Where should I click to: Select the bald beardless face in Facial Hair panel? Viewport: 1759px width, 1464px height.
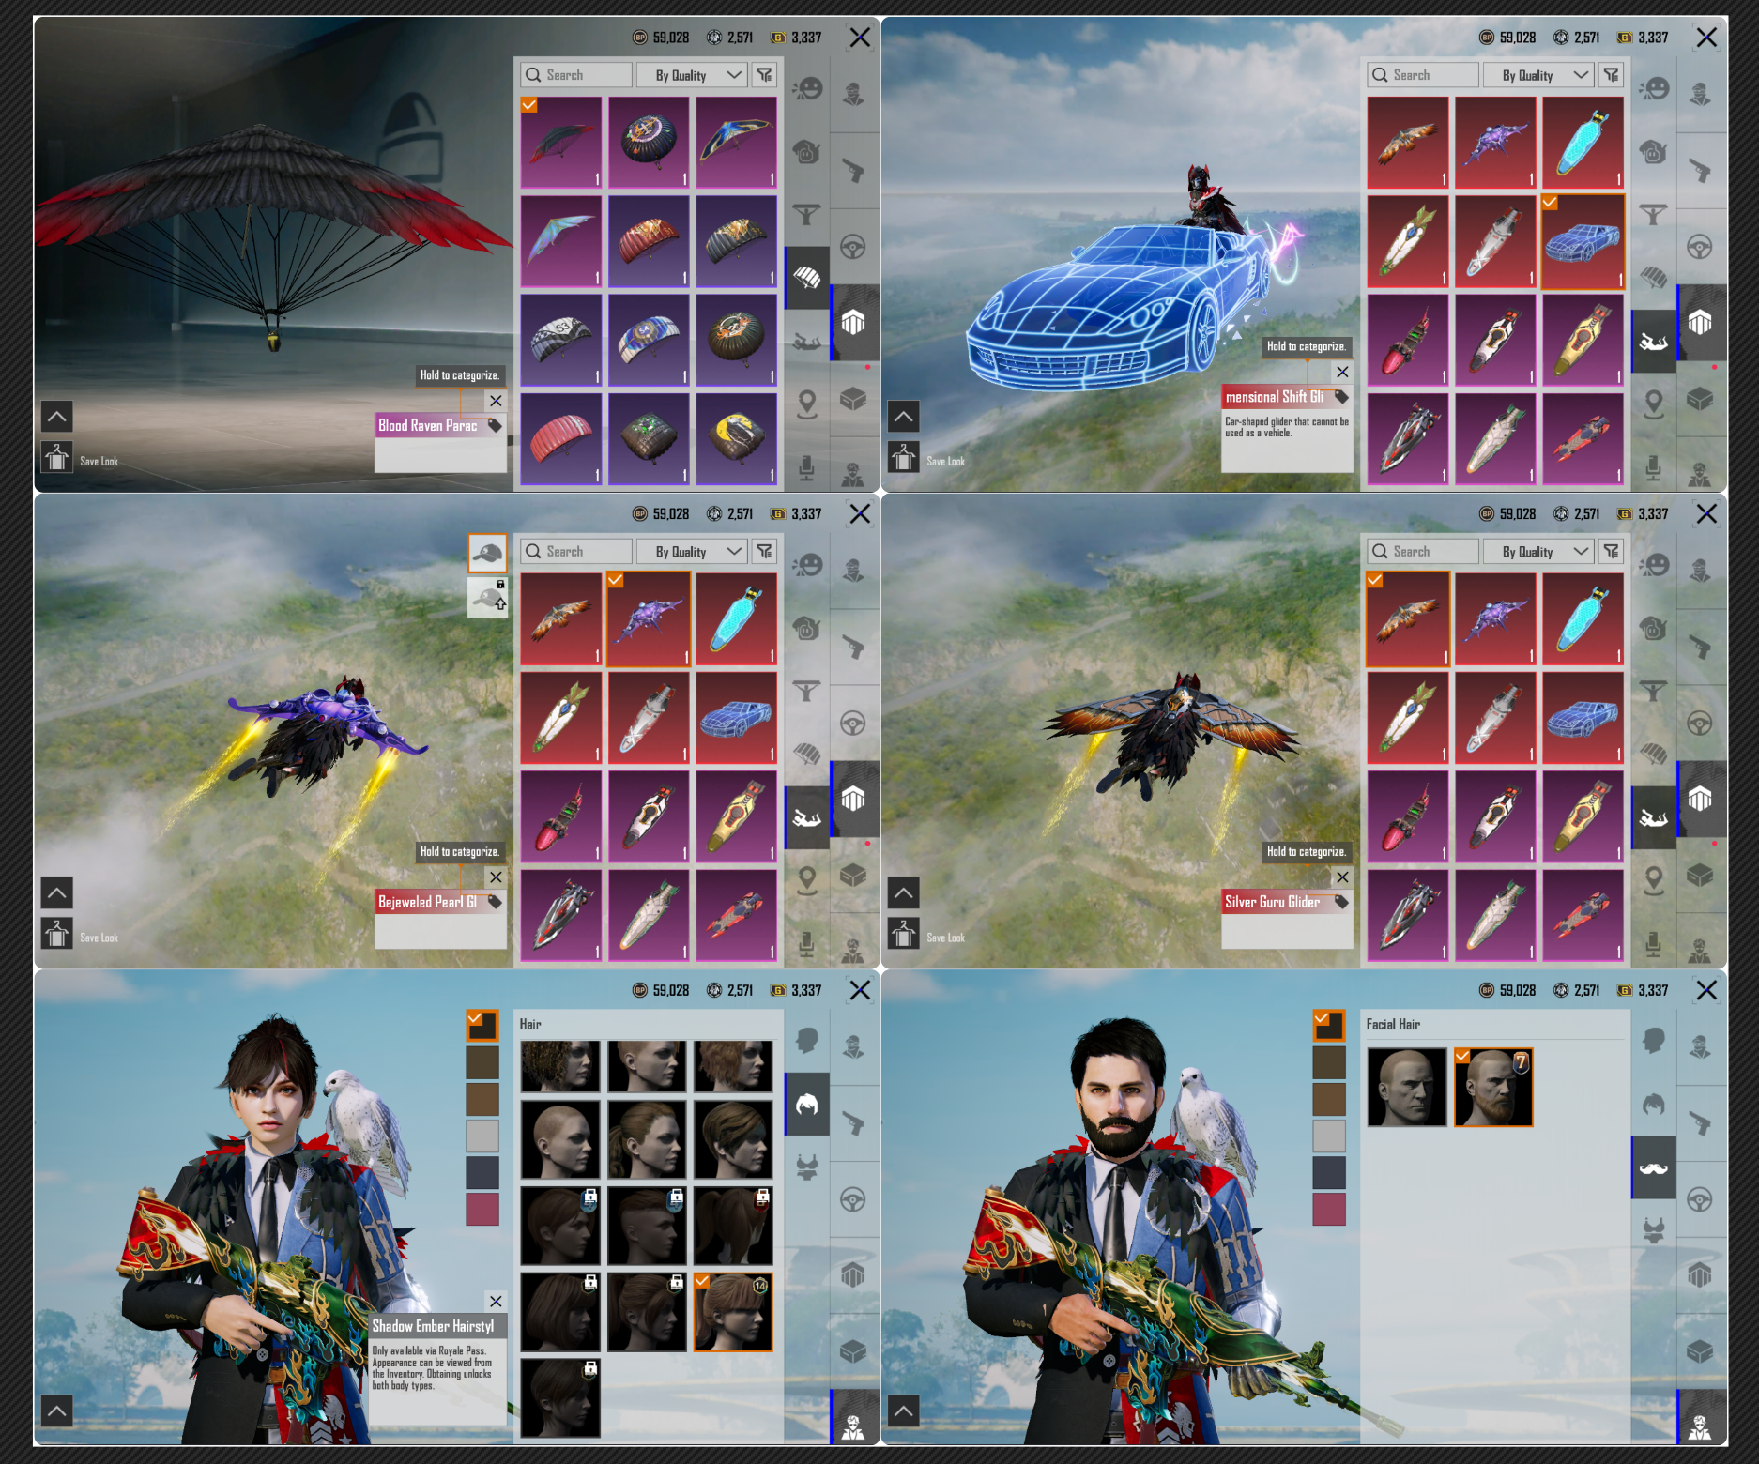click(x=1407, y=1087)
